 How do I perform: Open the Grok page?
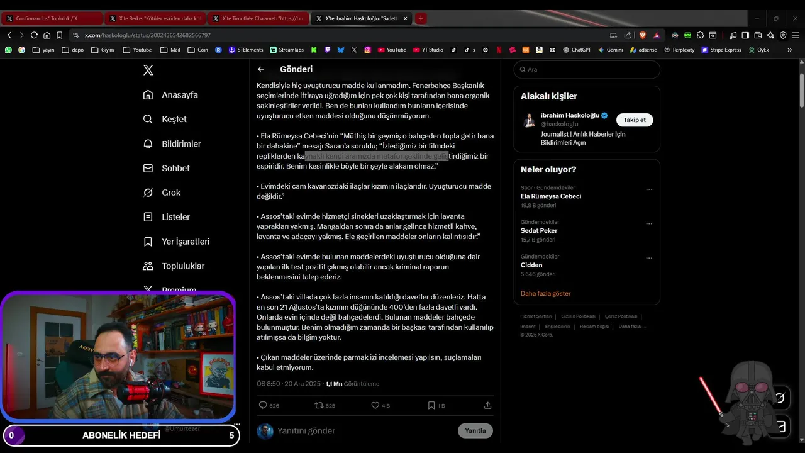[x=162, y=193]
